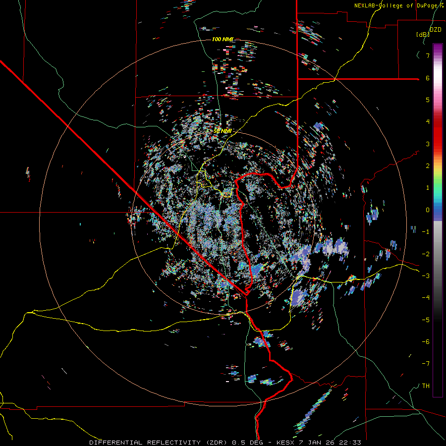
Task: Click the scale value 7
Action: [428, 56]
